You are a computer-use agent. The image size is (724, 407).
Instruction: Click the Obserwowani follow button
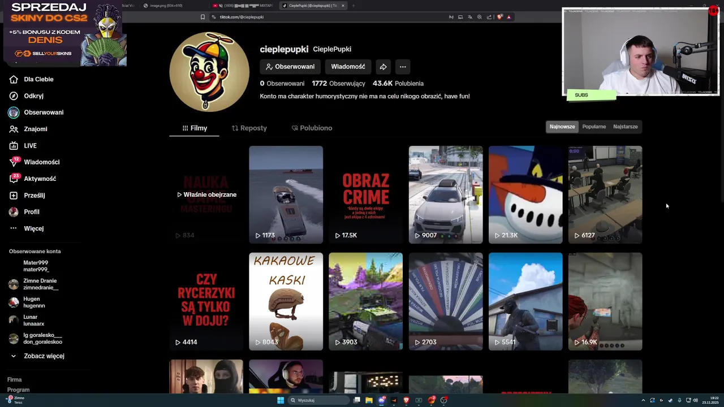(290, 67)
